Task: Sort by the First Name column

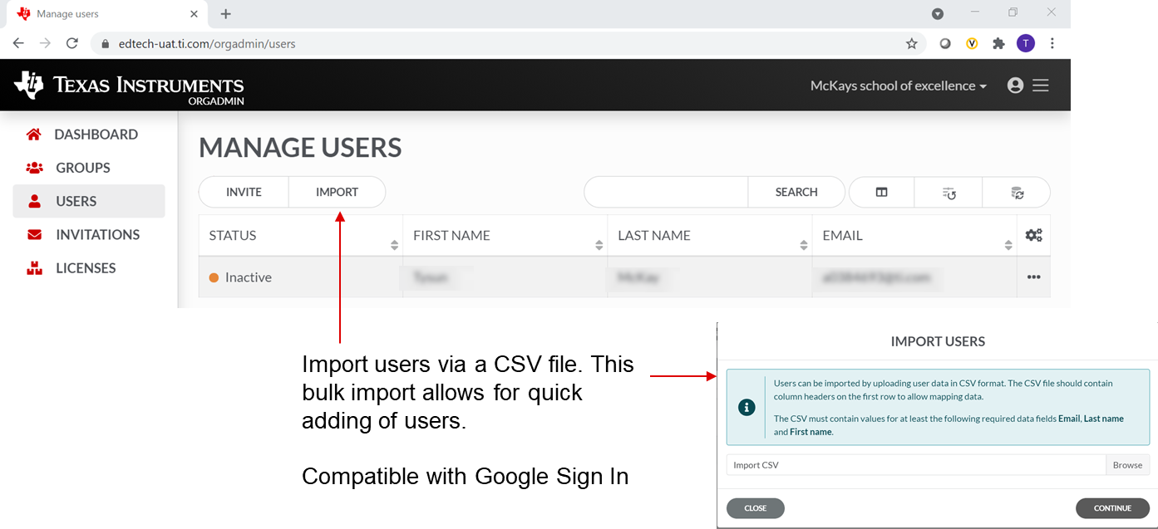Action: [x=599, y=245]
